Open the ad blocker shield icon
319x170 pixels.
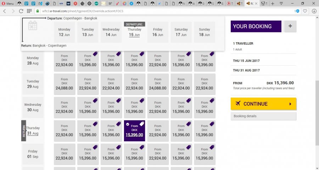tap(297, 11)
